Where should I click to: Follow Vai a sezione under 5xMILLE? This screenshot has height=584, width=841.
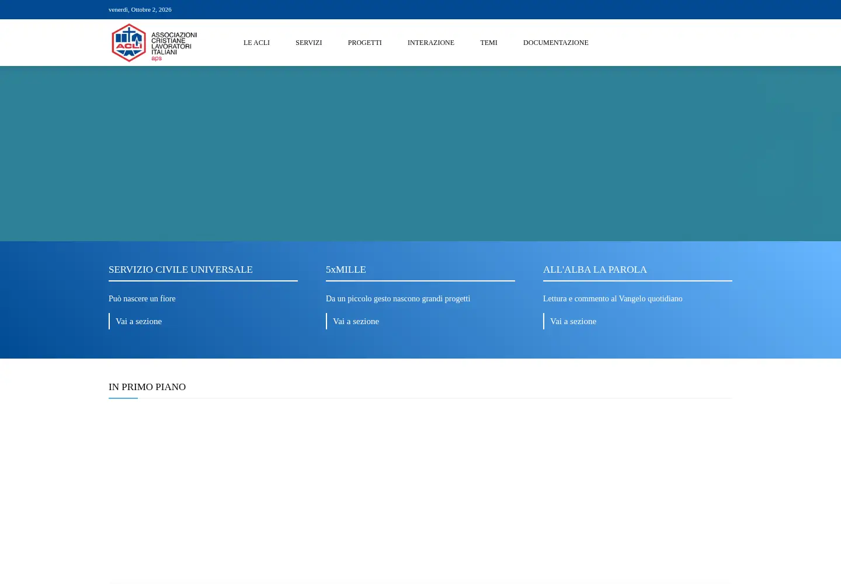tap(356, 321)
